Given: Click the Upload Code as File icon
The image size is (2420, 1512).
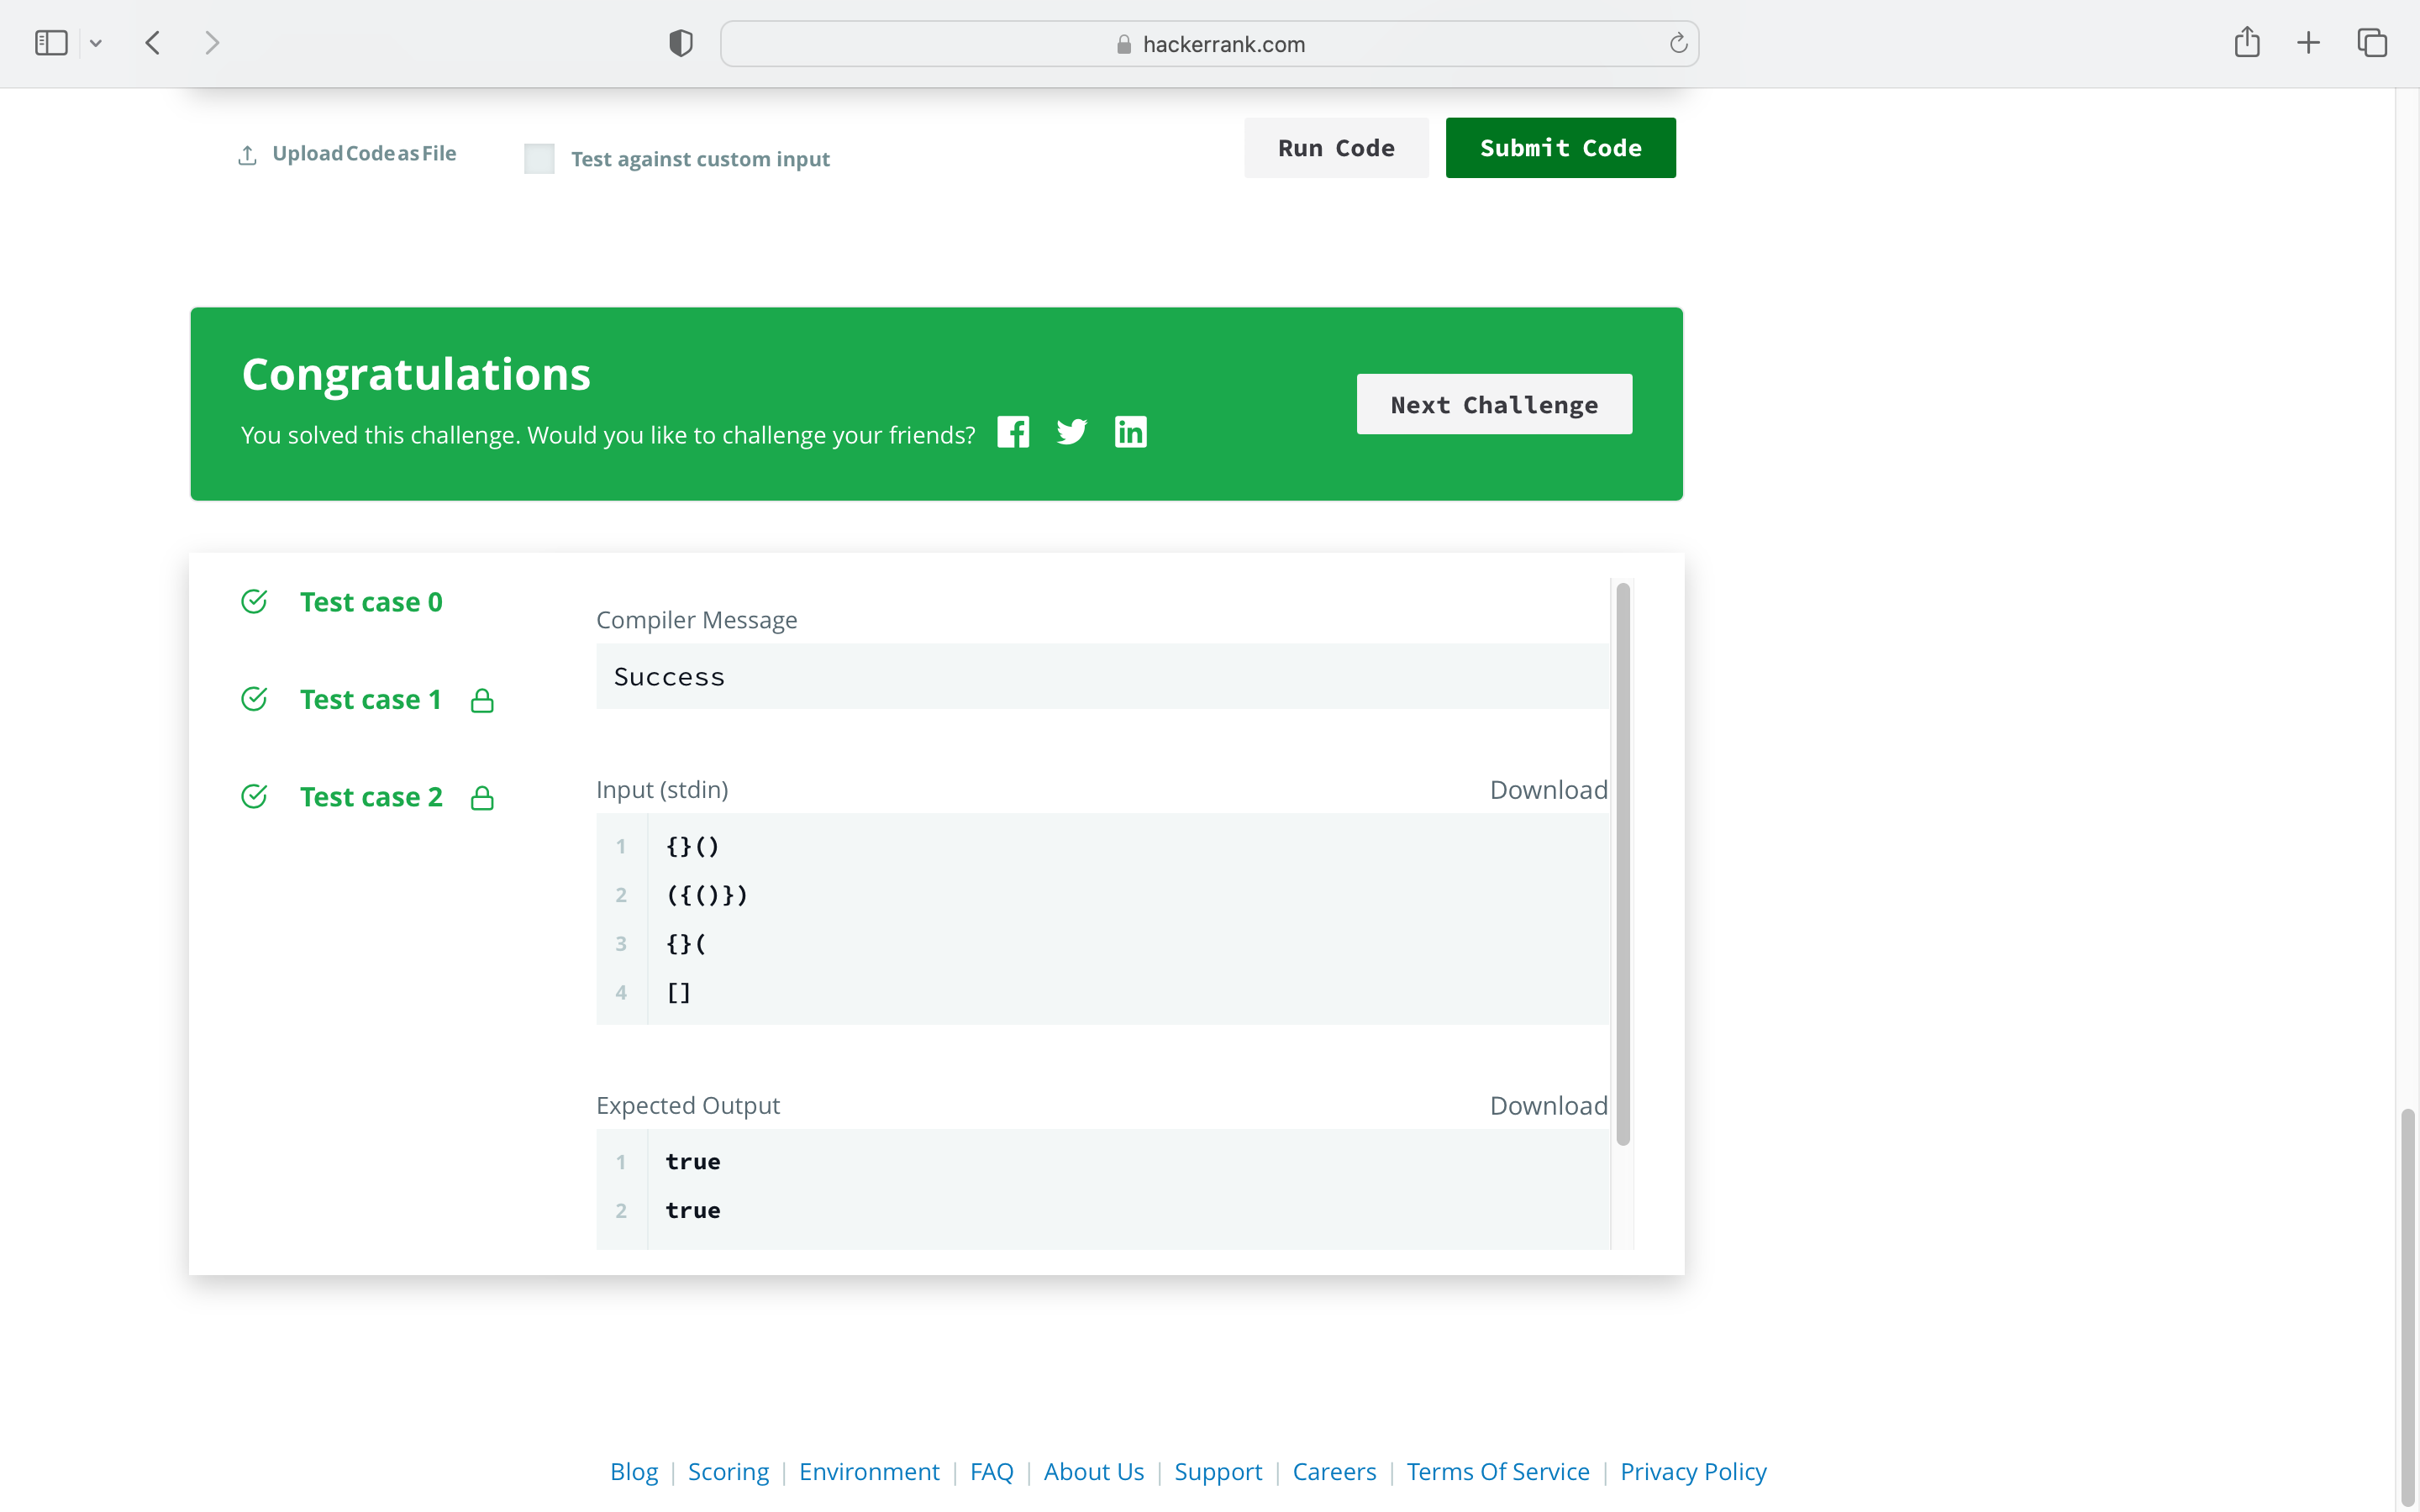Looking at the screenshot, I should pyautogui.click(x=247, y=155).
